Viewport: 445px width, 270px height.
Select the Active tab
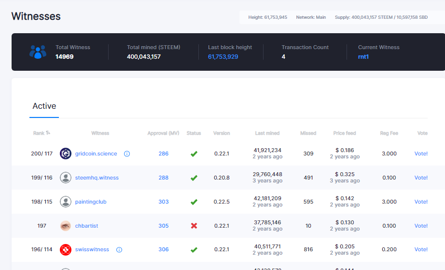pos(44,106)
